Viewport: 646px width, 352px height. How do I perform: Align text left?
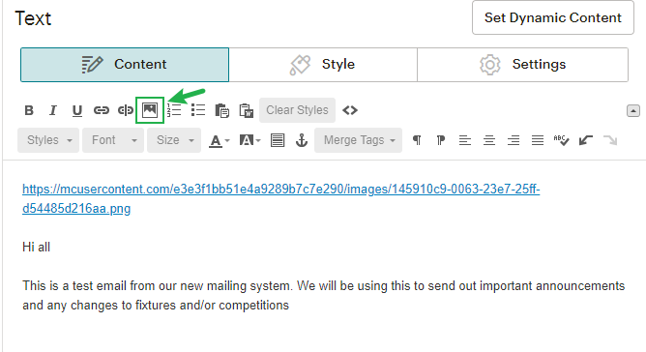point(465,140)
